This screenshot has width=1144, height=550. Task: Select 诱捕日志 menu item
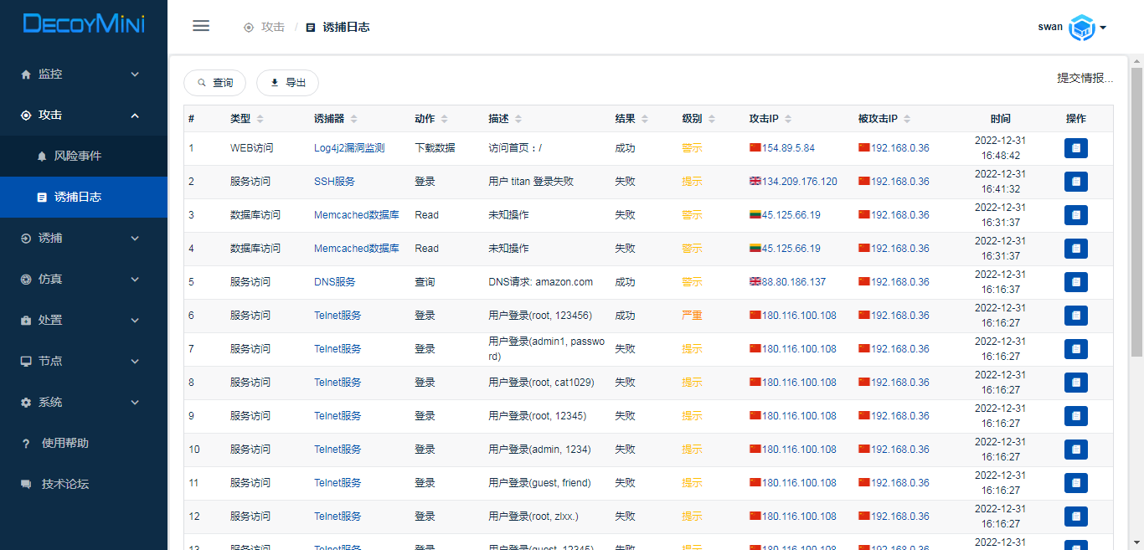tap(77, 197)
